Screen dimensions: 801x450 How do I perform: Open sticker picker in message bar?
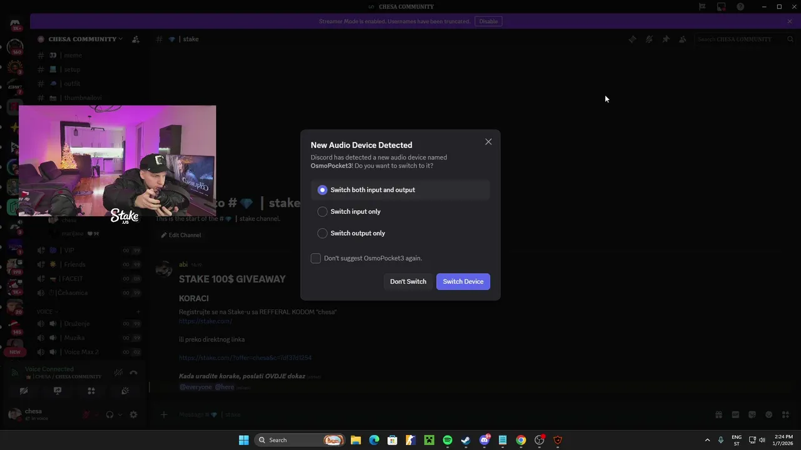(x=752, y=414)
